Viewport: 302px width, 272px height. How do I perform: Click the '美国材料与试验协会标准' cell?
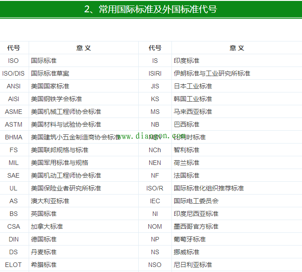pyautogui.click(x=66, y=124)
